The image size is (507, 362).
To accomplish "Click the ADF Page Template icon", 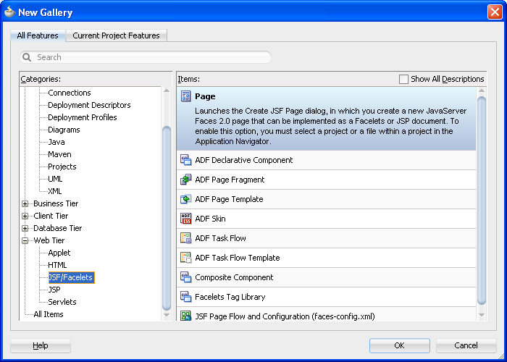I will pyautogui.click(x=186, y=199).
